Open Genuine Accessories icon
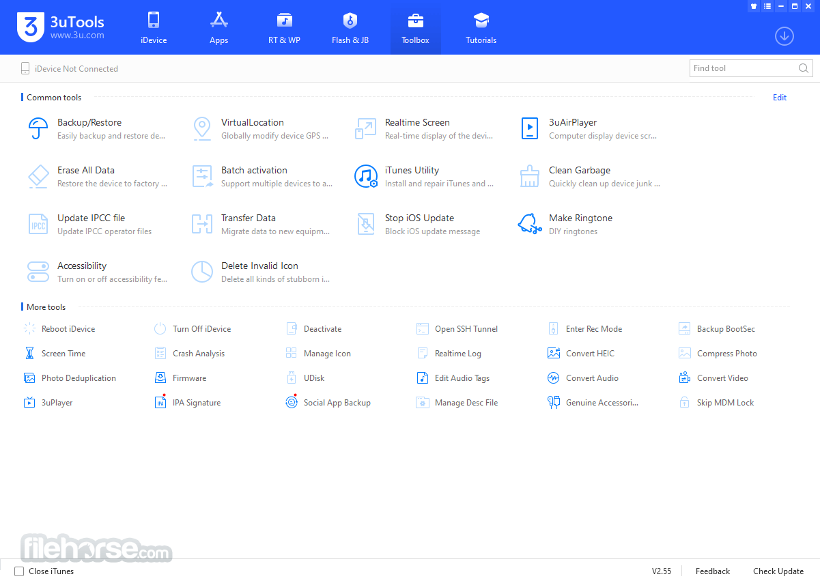Screen dimensions: 820x583 (554, 402)
